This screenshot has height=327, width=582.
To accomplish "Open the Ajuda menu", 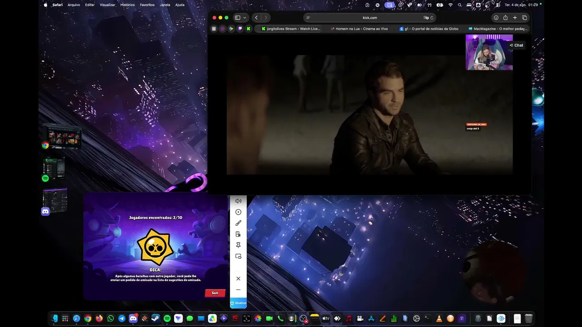I will tap(180, 5).
